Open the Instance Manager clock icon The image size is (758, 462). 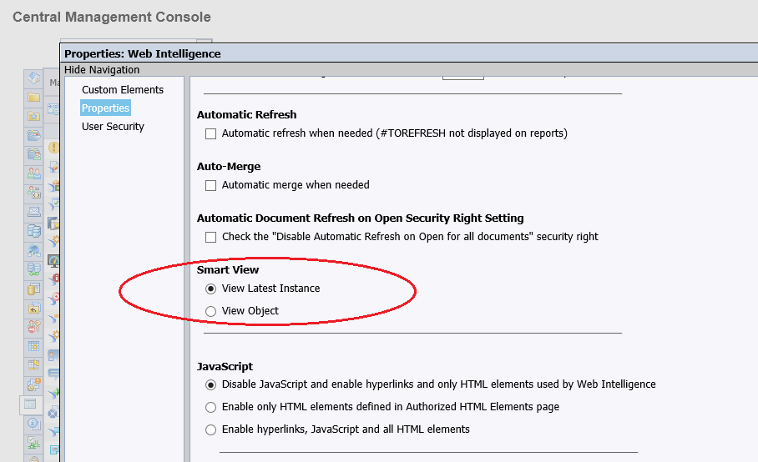34,384
